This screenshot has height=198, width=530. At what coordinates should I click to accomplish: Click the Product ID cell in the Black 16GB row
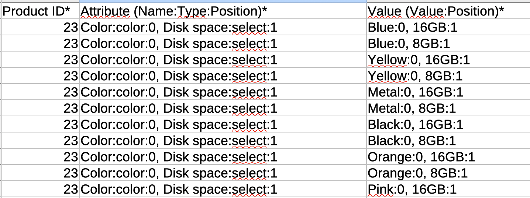pos(40,124)
